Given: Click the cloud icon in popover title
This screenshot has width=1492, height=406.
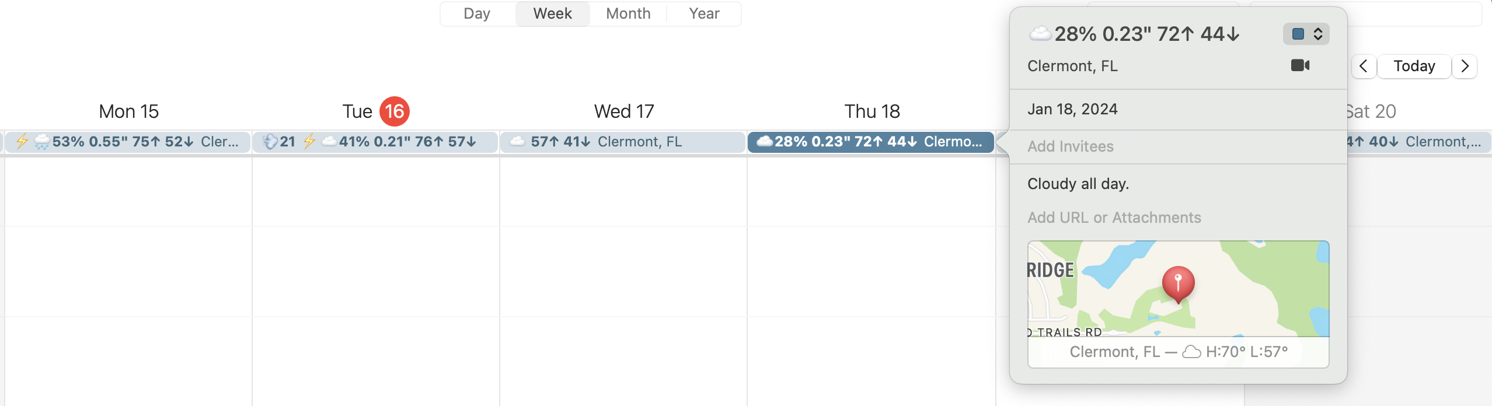Looking at the screenshot, I should 1040,34.
